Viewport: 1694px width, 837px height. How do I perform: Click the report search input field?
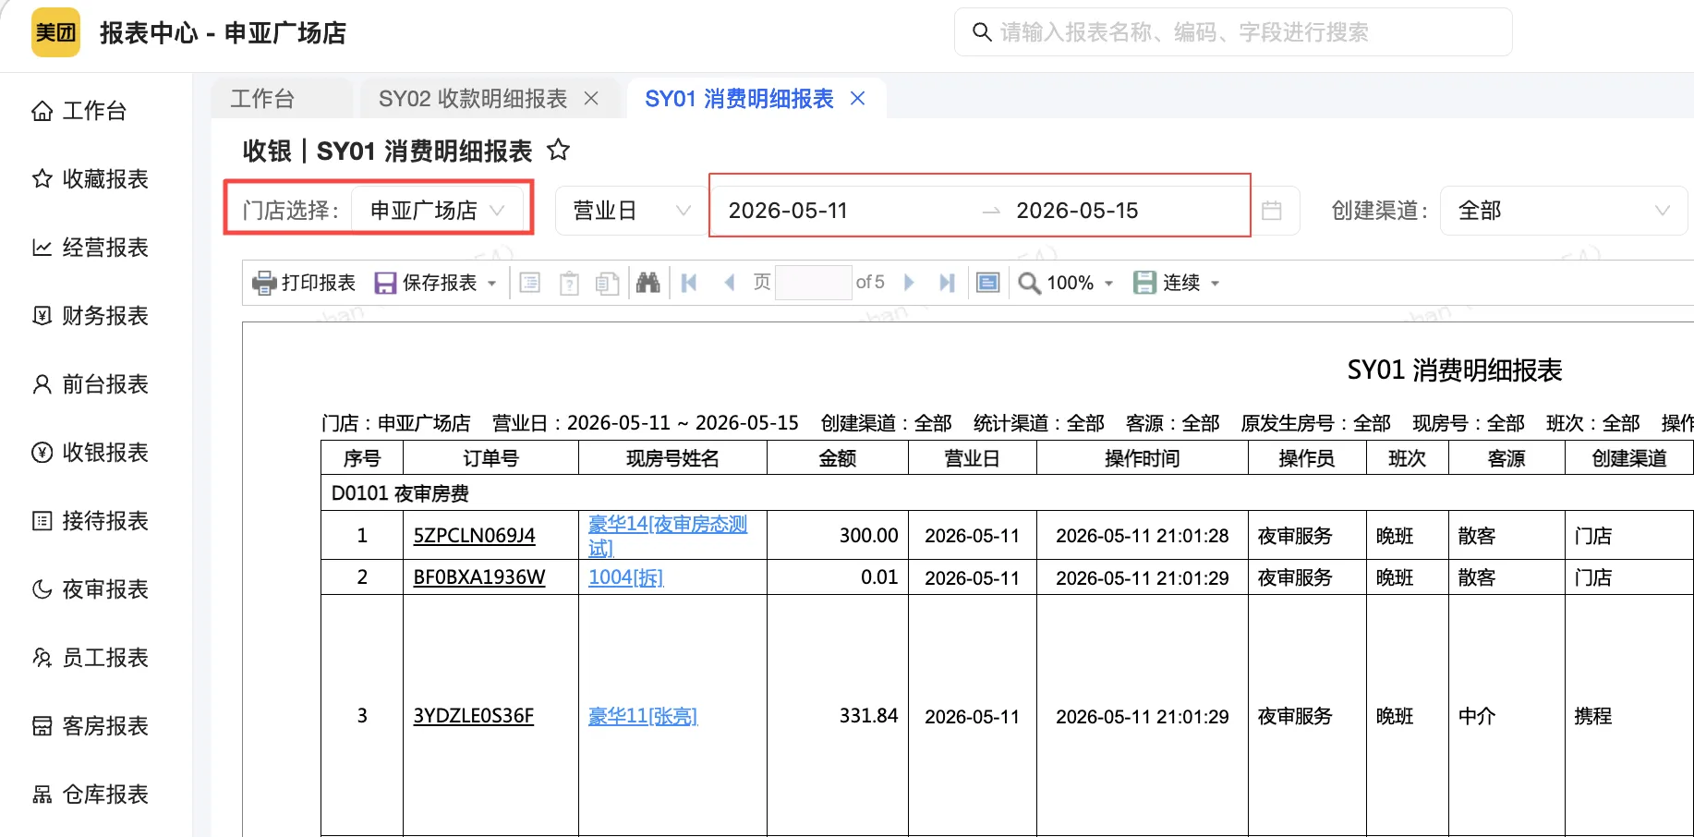tap(1233, 32)
